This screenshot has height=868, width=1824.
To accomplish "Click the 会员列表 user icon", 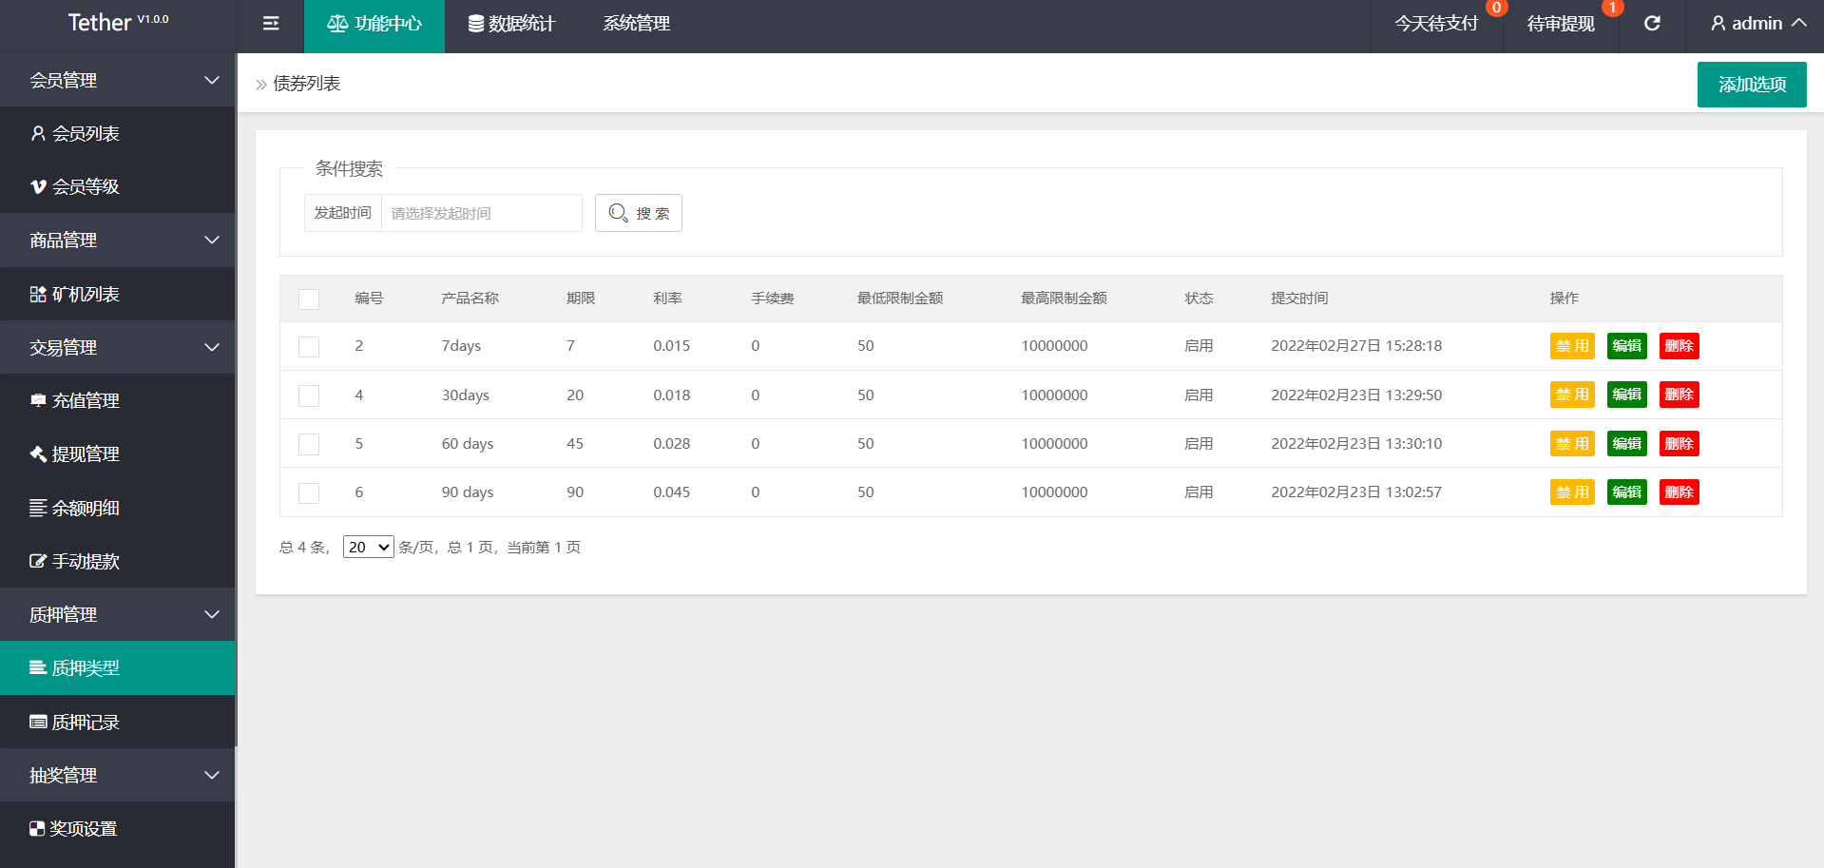I will [x=38, y=134].
